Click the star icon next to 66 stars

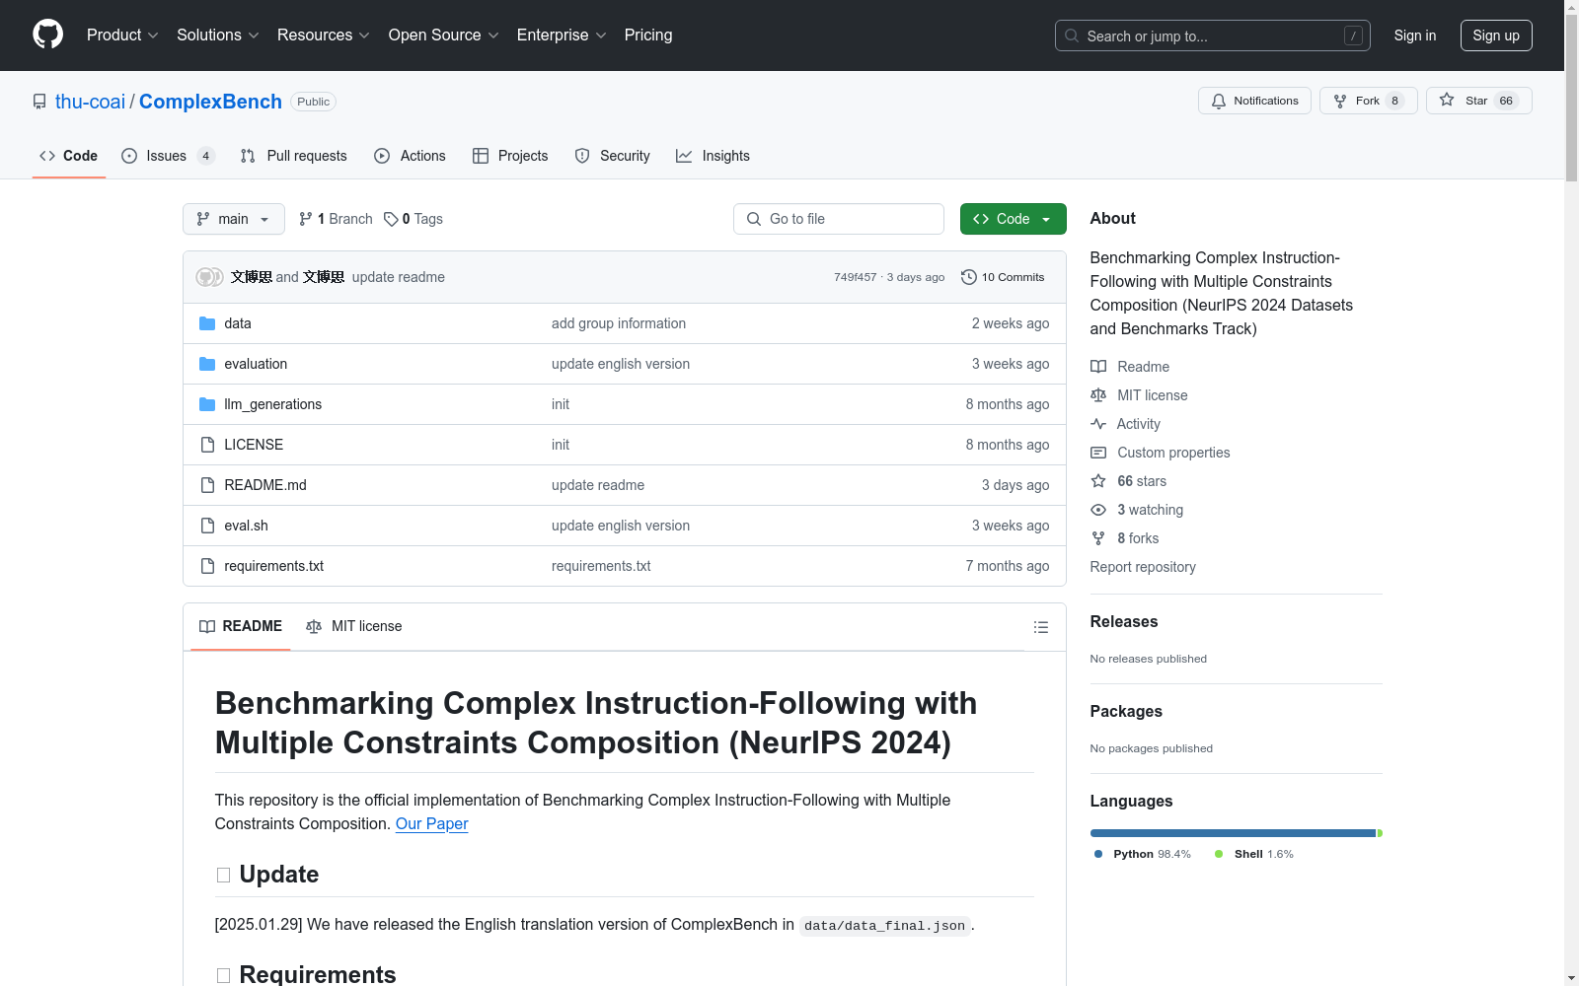(x=1098, y=481)
